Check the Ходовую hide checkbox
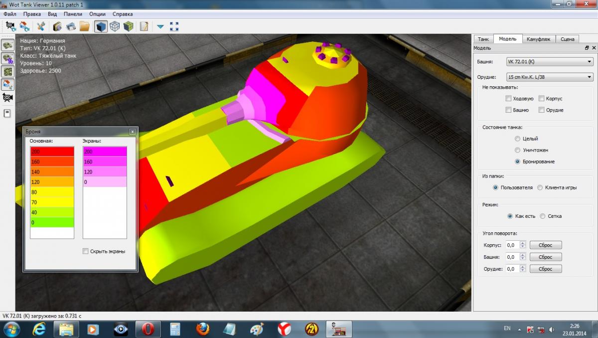The height and width of the screenshot is (338, 598). tap(508, 99)
